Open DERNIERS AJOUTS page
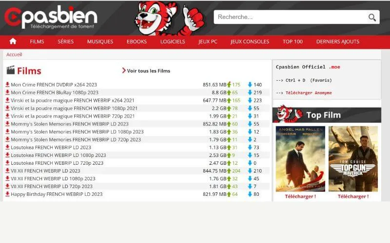390x243 pixels. coord(338,41)
